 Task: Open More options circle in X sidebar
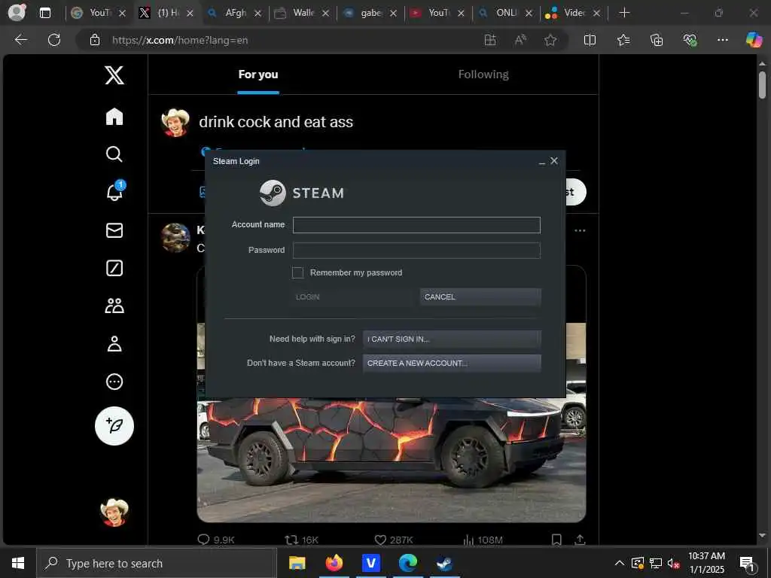point(114,382)
